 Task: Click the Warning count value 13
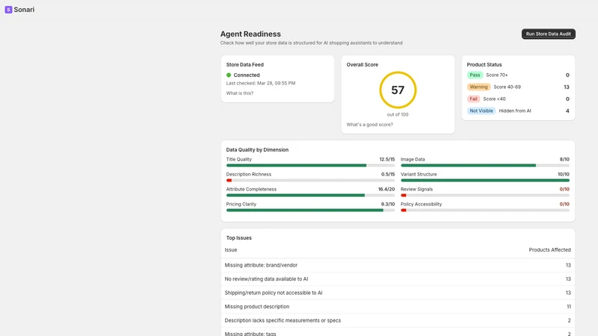coord(567,87)
